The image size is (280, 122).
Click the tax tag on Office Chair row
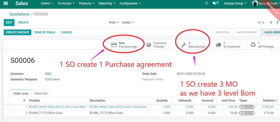247,113
